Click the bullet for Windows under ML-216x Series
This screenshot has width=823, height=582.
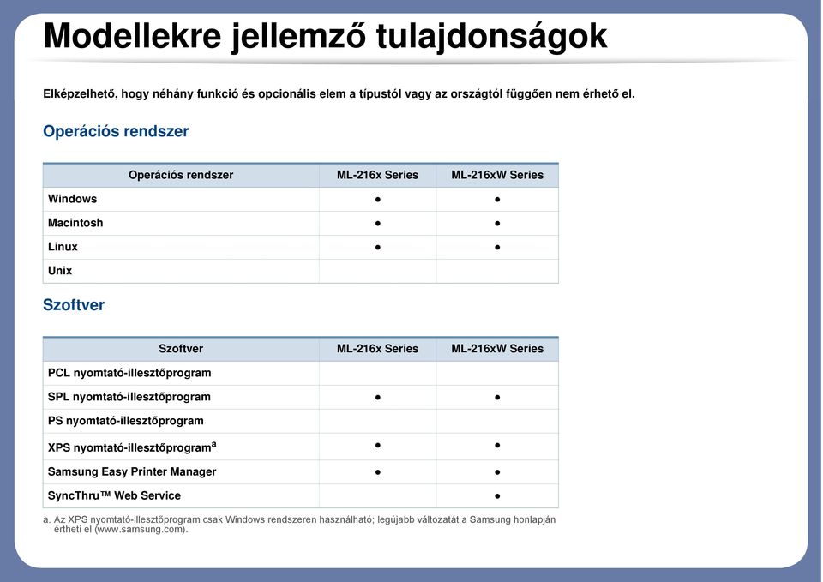pos(378,200)
